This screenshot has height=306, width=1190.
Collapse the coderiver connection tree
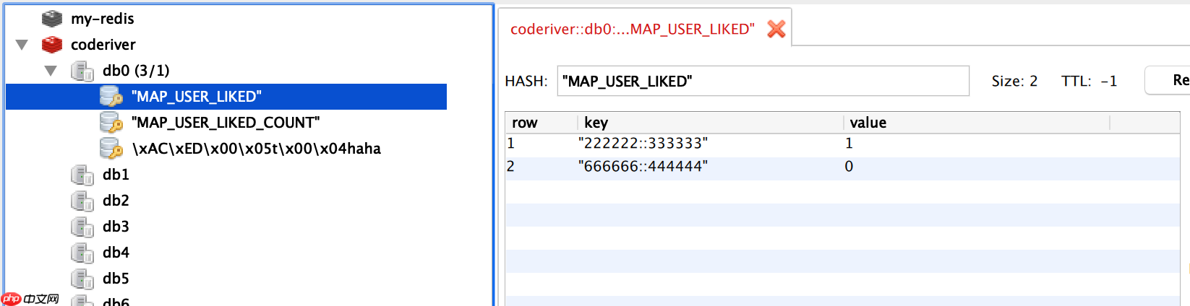[22, 45]
